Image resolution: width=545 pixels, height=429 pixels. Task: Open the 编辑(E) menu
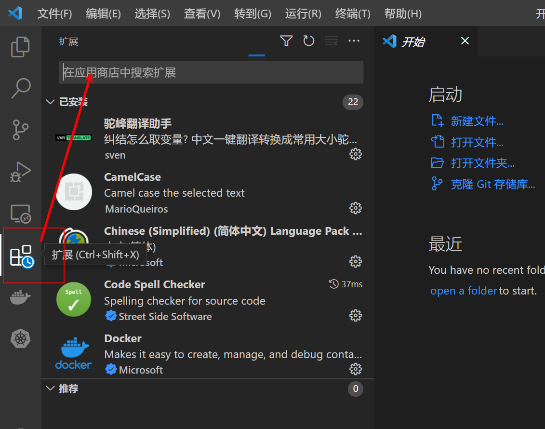103,14
